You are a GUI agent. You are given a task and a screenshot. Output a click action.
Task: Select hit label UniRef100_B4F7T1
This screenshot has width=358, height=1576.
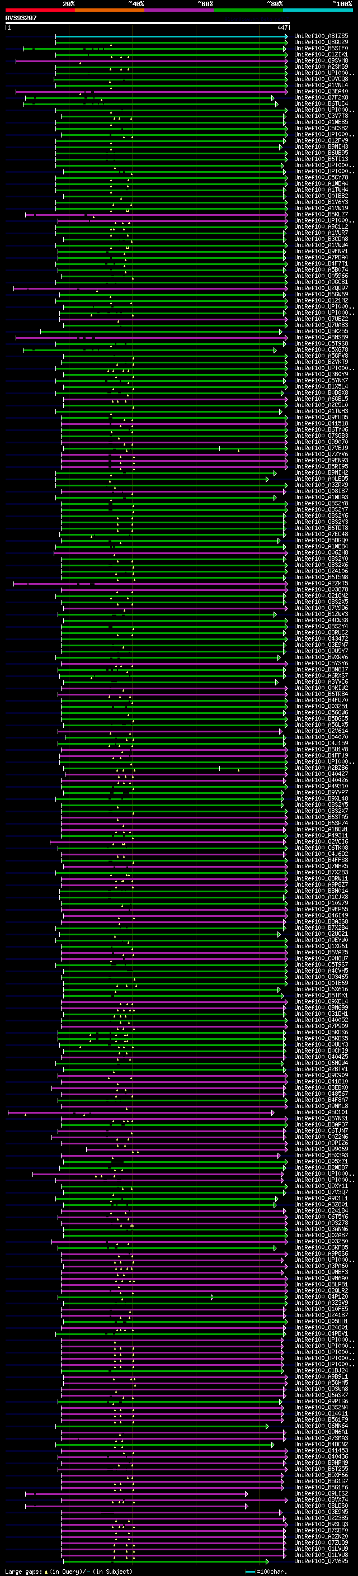321,264
